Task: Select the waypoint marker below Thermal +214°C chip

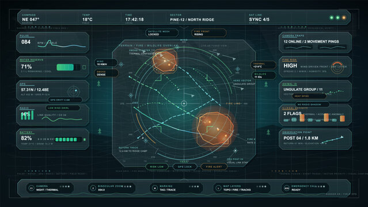Action: pos(237,69)
